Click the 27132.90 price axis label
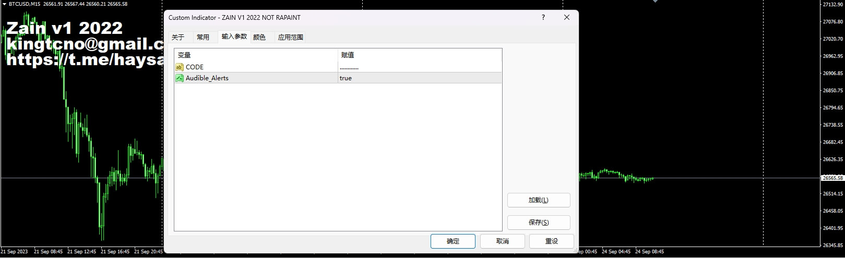Viewport: 845px width, 258px height. tap(833, 5)
